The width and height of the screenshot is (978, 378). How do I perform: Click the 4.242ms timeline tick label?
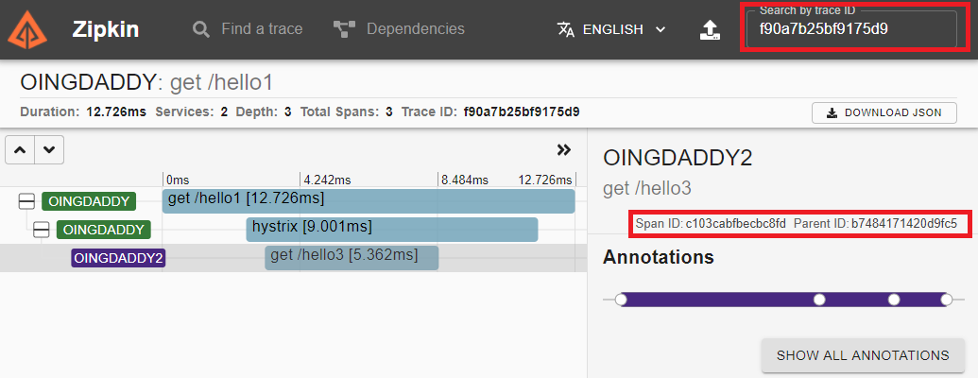click(x=327, y=180)
